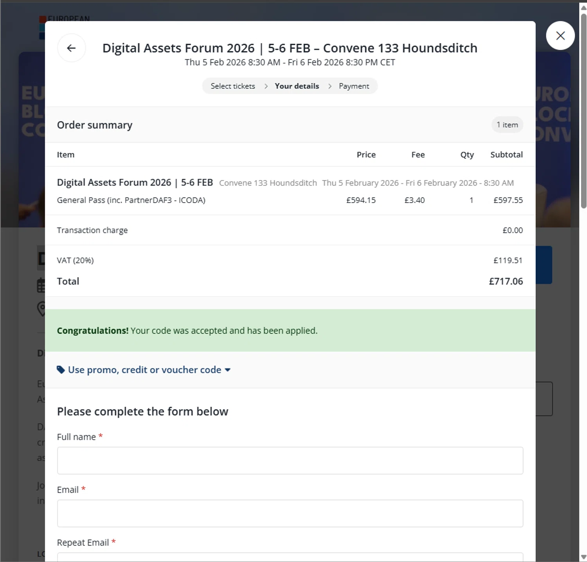Expand the promo, credit or voucher code section
This screenshot has width=587, height=562.
point(144,370)
